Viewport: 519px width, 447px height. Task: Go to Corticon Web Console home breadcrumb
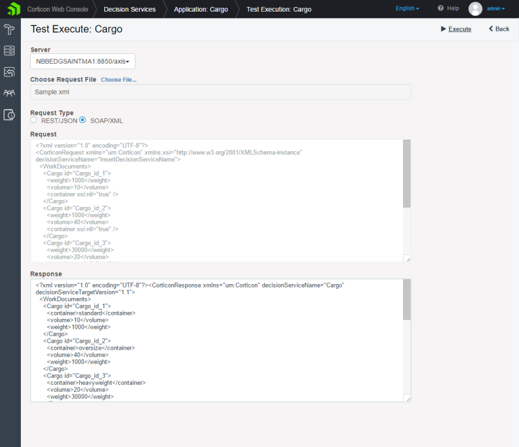pos(57,9)
